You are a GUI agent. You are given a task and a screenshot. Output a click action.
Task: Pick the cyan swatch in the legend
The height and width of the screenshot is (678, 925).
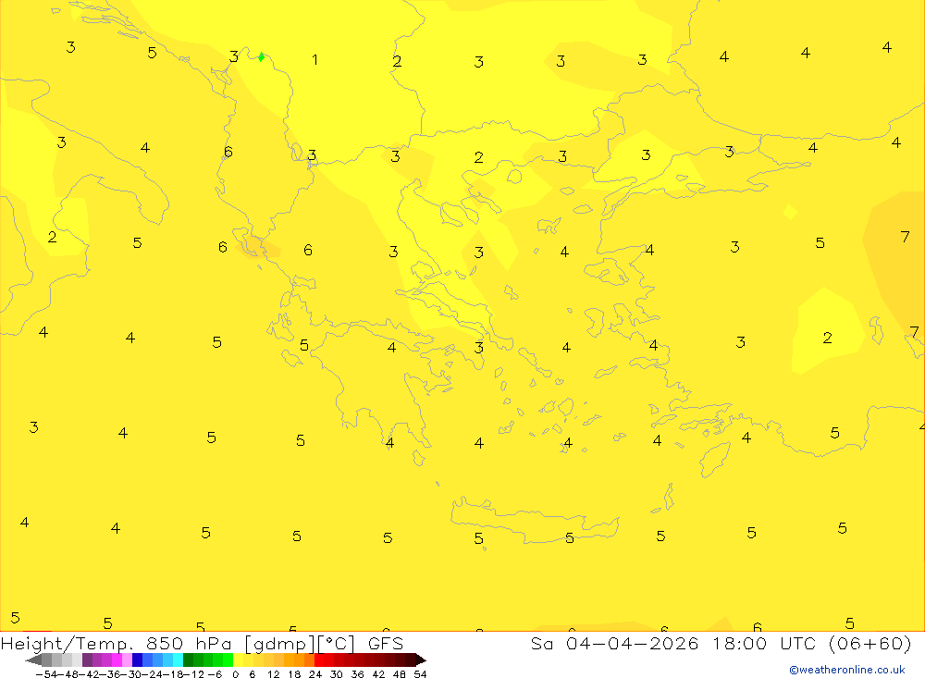(178, 660)
